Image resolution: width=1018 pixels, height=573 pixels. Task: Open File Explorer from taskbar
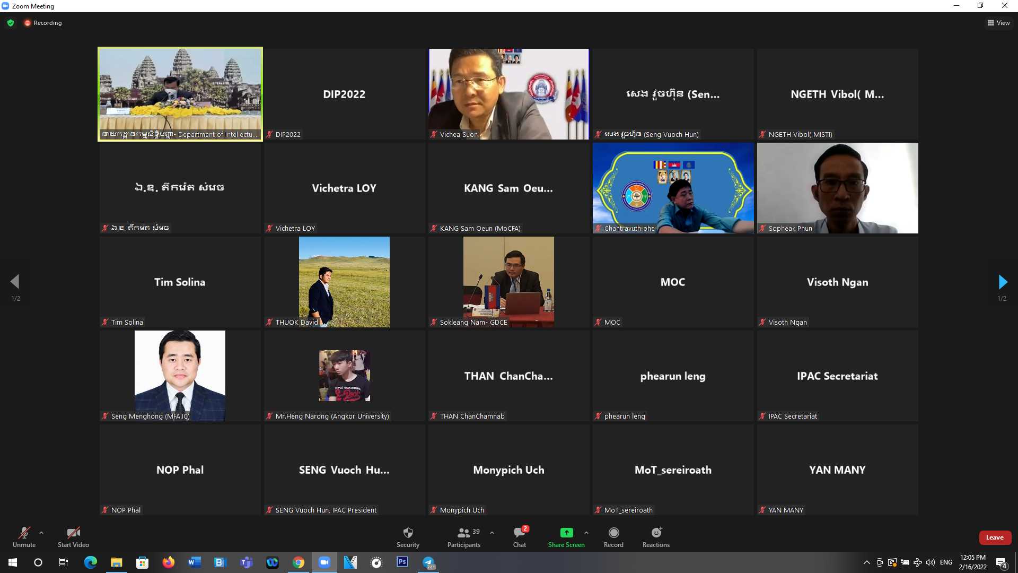(x=116, y=562)
